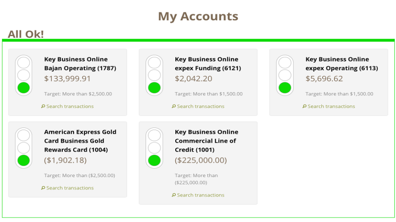Image resolution: width=396 pixels, height=222 pixels.
Task: Click the expex Funding (6121) account title
Action: (x=207, y=64)
